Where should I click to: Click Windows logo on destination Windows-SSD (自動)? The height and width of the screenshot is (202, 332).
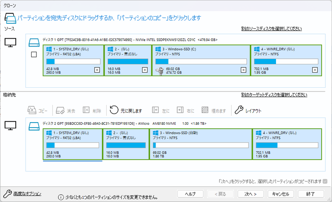click(156, 133)
